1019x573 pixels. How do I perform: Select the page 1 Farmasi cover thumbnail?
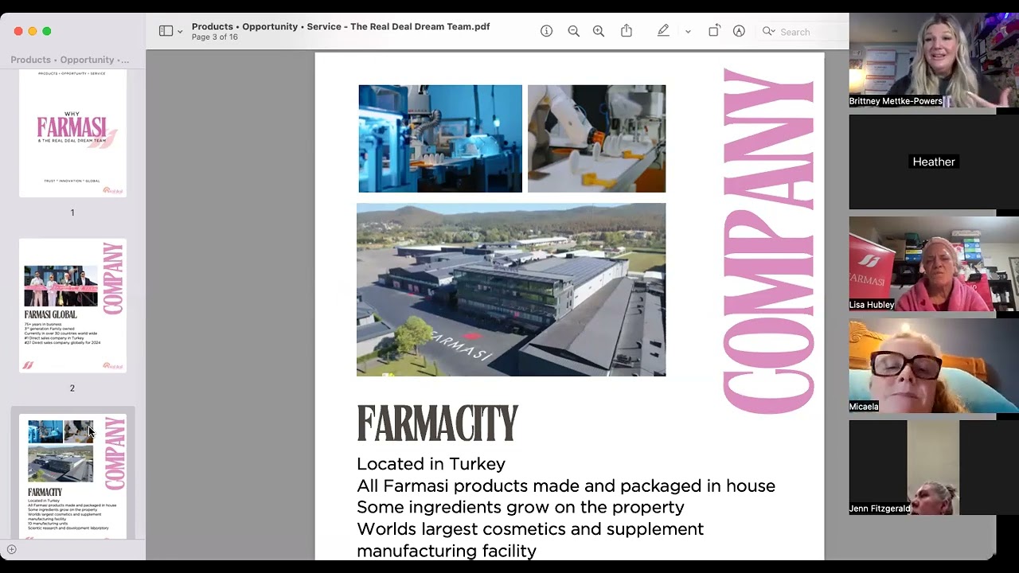(72, 133)
